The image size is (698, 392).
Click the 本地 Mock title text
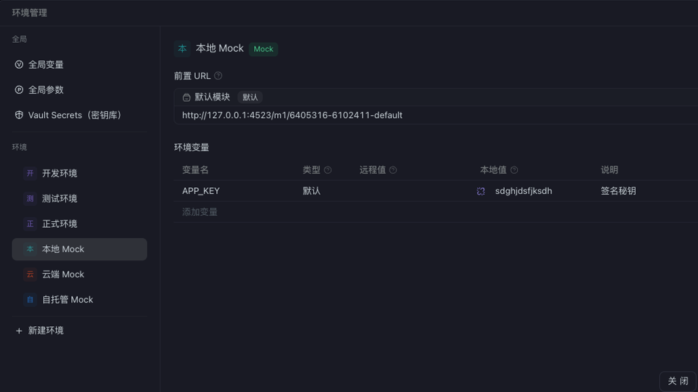click(x=220, y=48)
